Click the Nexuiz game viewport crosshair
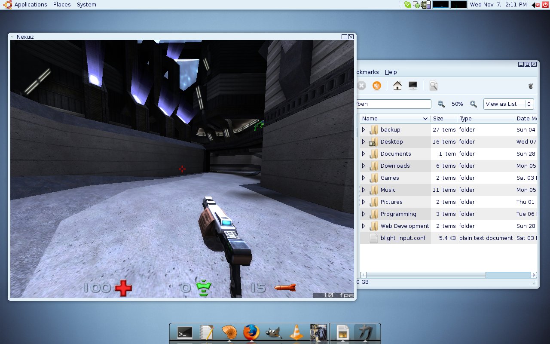 click(x=182, y=169)
